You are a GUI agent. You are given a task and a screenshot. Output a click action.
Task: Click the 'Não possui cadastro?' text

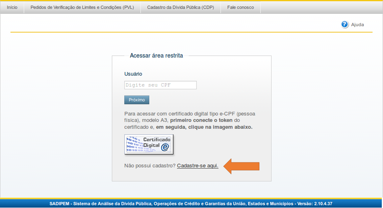(x=150, y=165)
